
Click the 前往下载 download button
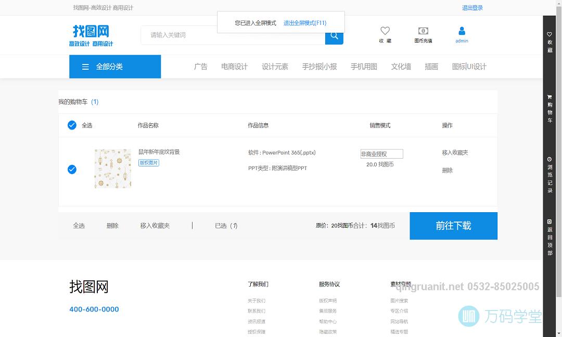click(453, 226)
